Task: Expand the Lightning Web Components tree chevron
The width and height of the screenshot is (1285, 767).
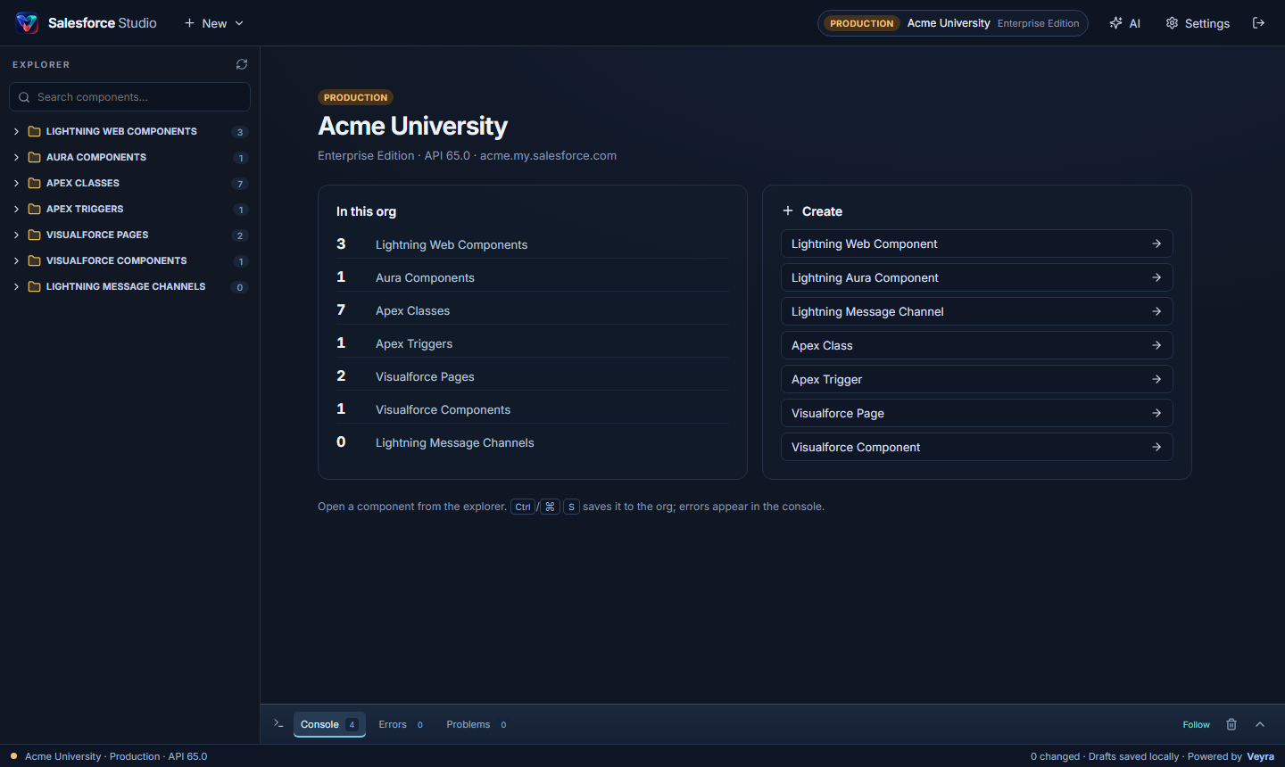Action: [16, 131]
